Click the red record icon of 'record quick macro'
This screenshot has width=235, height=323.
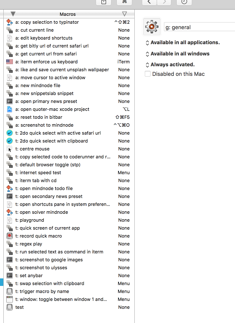click(10, 236)
